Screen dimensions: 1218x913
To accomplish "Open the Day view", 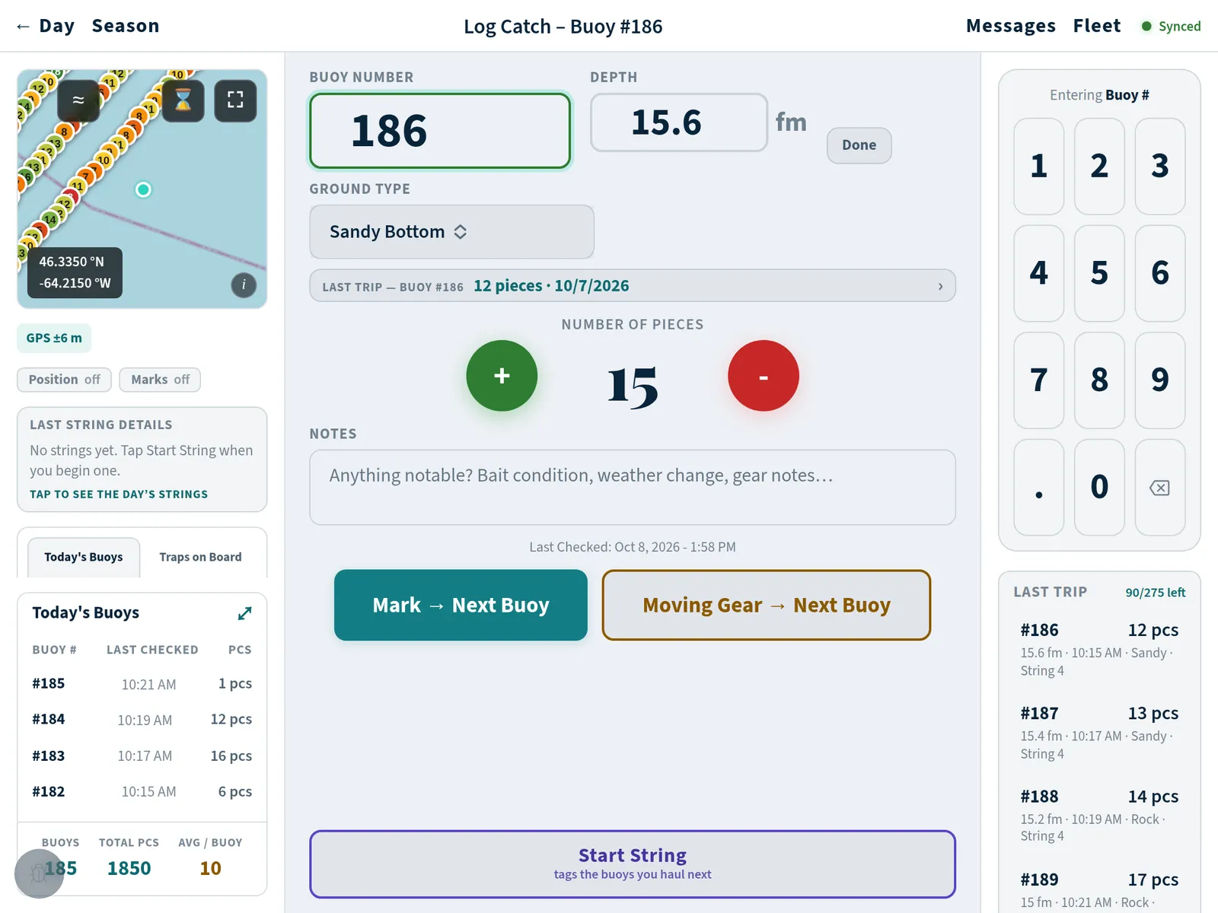I will (x=57, y=26).
